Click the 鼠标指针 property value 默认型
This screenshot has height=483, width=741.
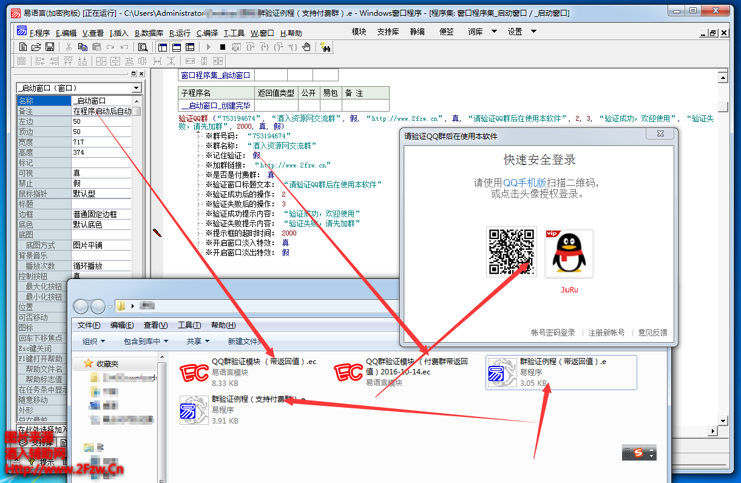tap(101, 194)
